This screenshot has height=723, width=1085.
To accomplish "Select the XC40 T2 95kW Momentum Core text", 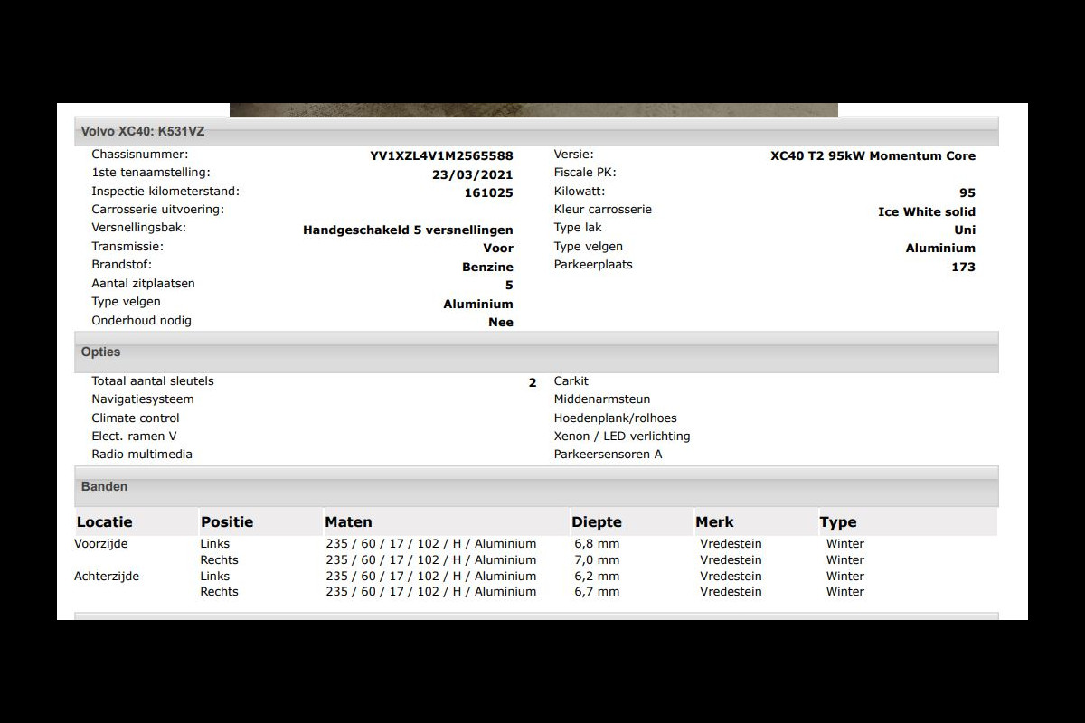I will click(873, 155).
